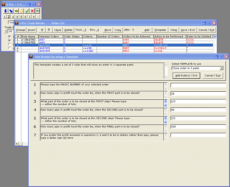Viewport: 230px width, 187px height.
Task: Click scroll down arrow on question 3 text
Action: (x=166, y=105)
